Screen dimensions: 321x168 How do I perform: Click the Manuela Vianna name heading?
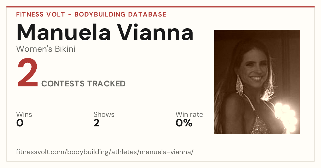click(x=105, y=32)
